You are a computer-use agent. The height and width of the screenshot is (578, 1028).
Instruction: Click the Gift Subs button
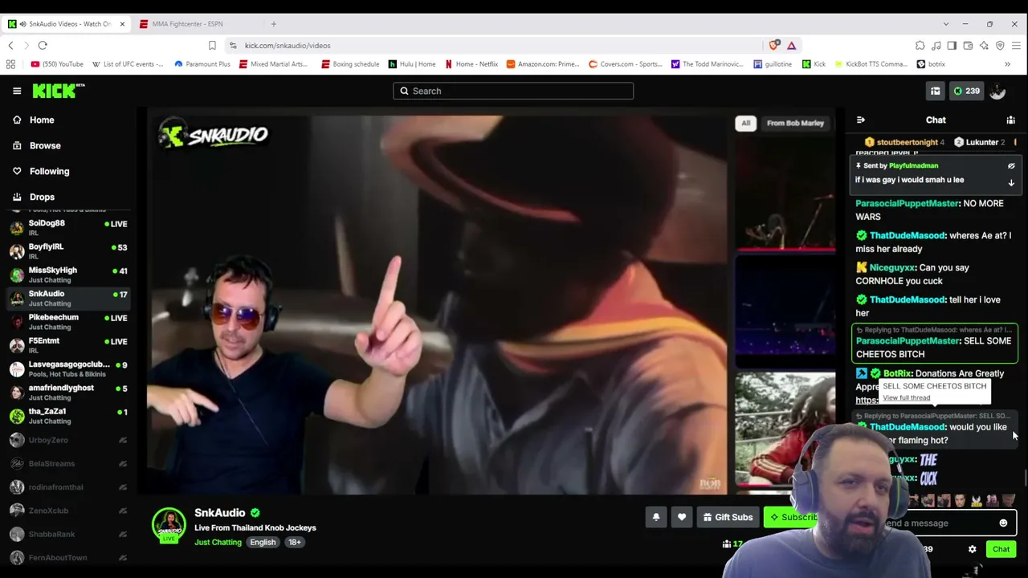coord(728,517)
